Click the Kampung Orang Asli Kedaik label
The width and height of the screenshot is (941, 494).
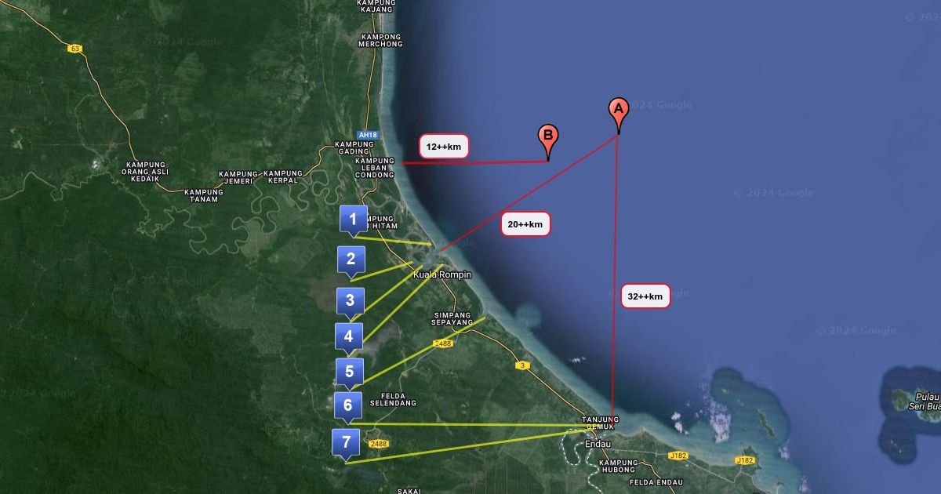click(x=145, y=172)
